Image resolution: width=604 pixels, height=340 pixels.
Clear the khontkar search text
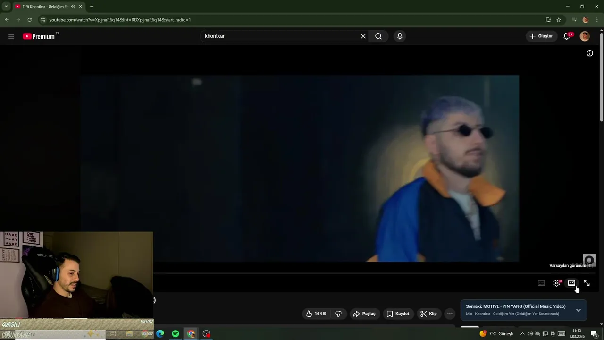(x=363, y=36)
